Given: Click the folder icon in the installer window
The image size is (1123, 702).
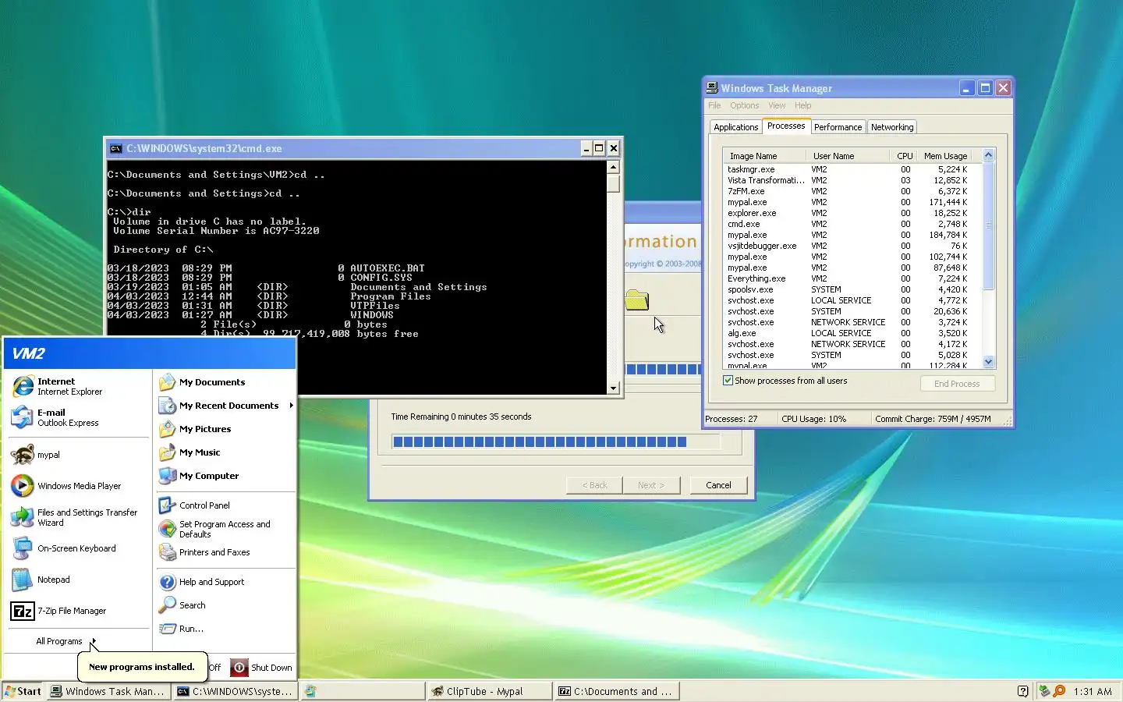Looking at the screenshot, I should (x=636, y=300).
